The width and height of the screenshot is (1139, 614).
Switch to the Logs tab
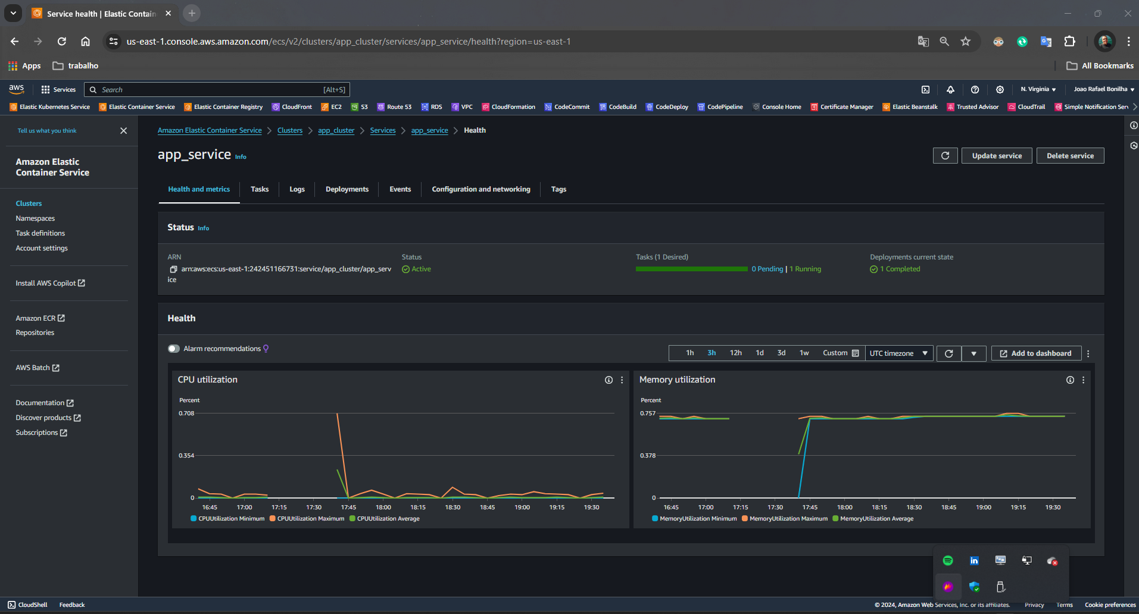click(x=297, y=189)
